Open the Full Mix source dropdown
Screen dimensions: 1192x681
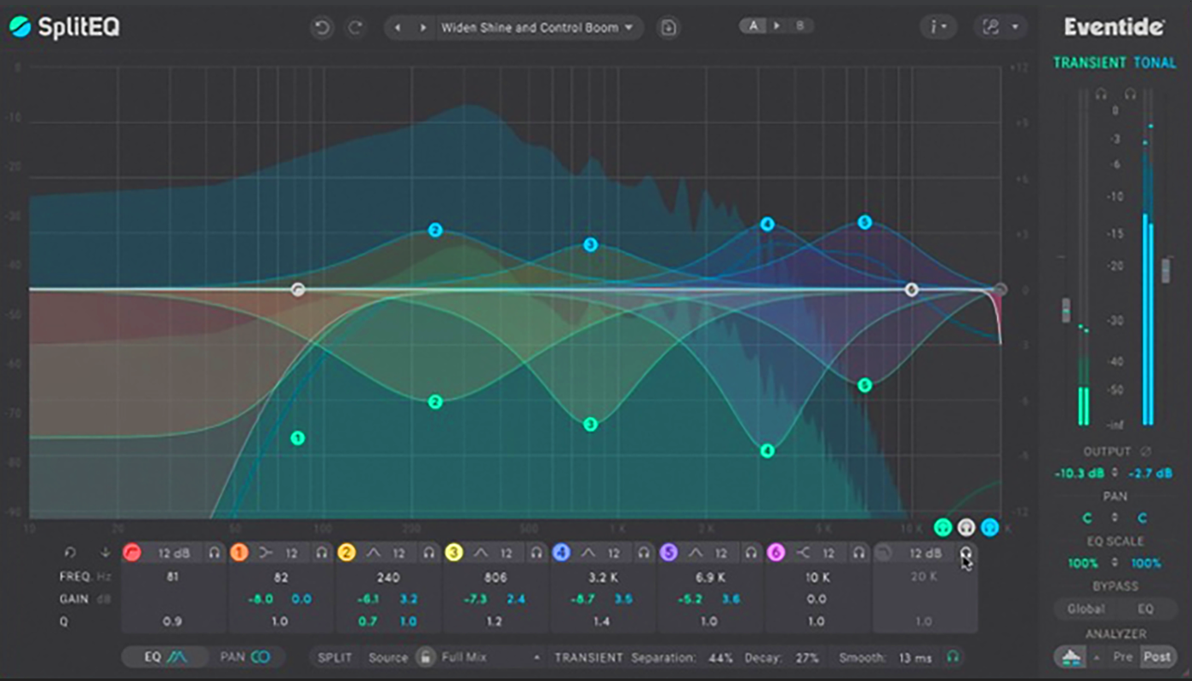pyautogui.click(x=490, y=657)
